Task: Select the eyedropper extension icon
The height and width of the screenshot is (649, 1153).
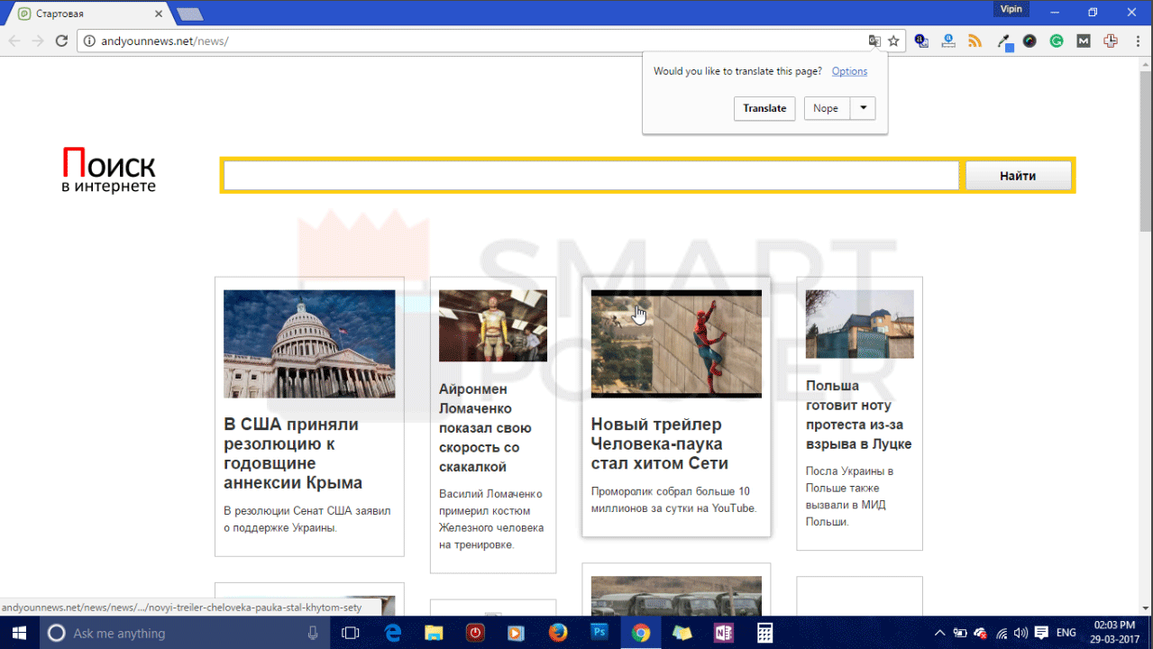Action: (x=1003, y=41)
